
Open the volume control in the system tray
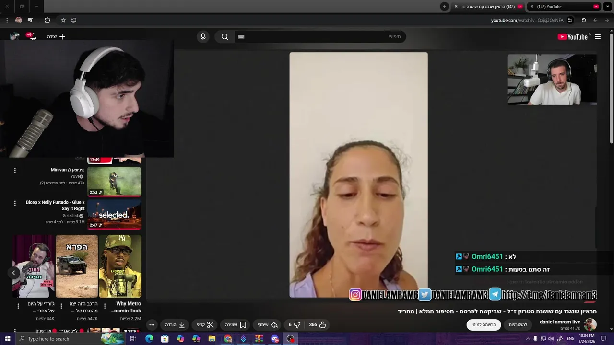551,339
